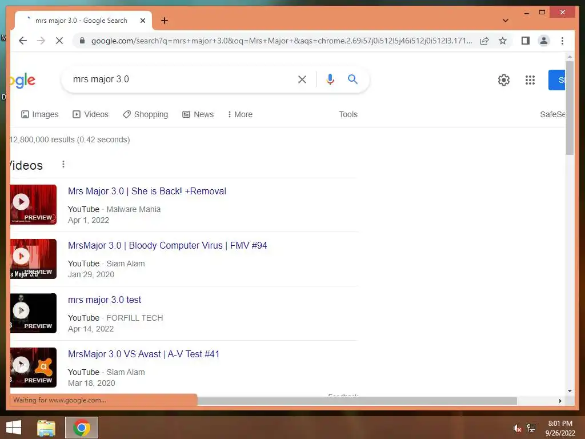
Task: Switch to Videos results
Action: [x=91, y=114]
